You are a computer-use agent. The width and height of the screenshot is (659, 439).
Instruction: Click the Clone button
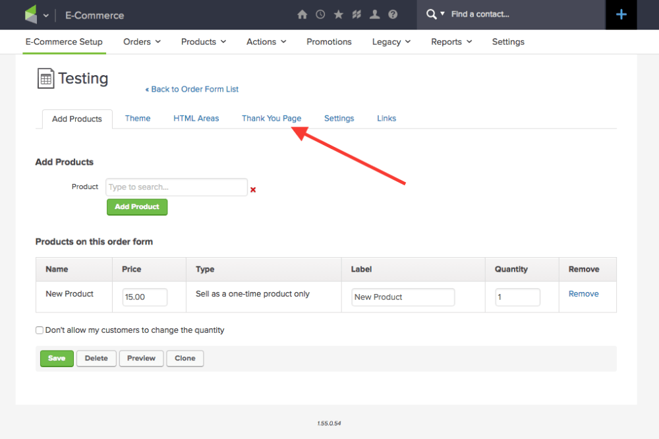coord(185,359)
